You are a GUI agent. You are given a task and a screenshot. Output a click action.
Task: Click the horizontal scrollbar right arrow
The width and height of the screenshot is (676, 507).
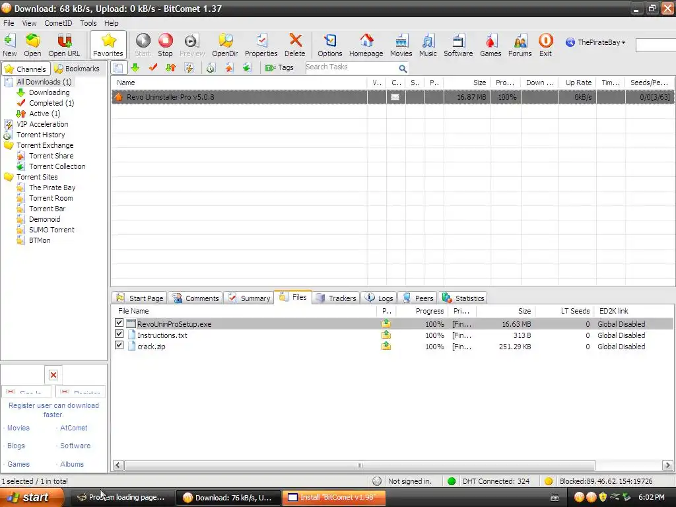pyautogui.click(x=667, y=465)
